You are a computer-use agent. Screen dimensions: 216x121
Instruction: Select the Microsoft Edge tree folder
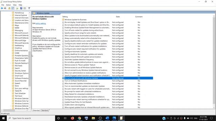click(x=20, y=40)
